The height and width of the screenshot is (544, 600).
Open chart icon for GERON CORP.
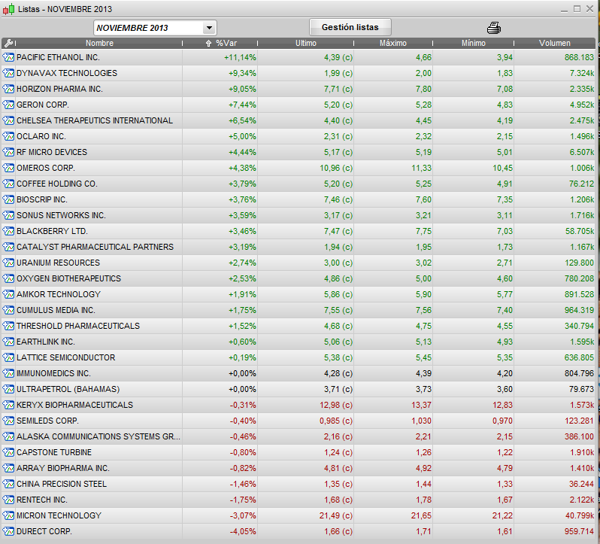(x=8, y=105)
